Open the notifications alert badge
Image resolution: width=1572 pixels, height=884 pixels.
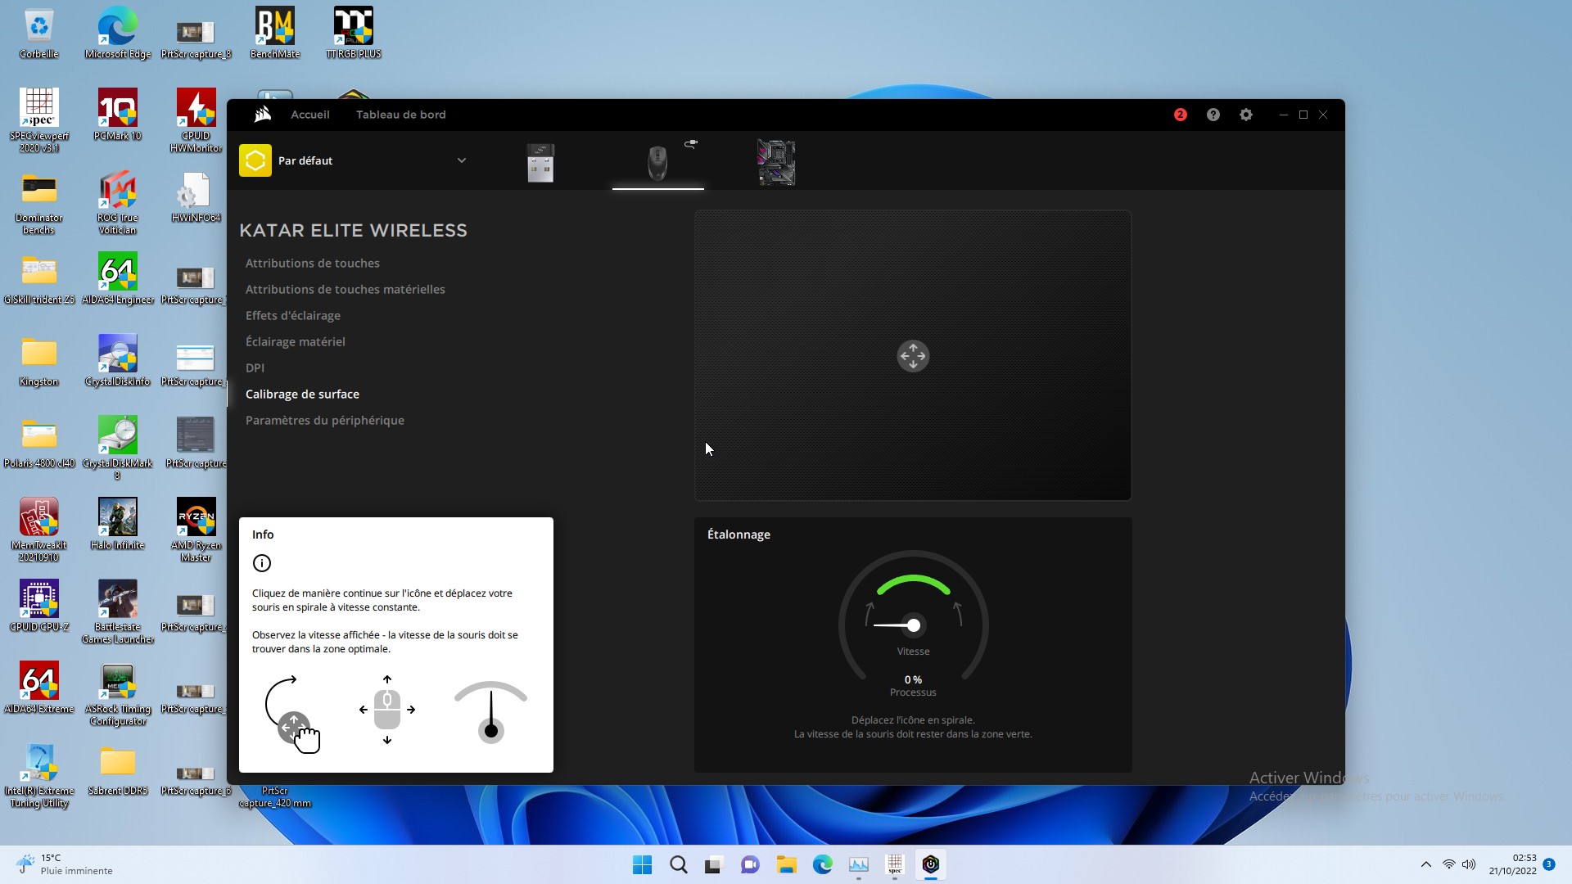1180,115
